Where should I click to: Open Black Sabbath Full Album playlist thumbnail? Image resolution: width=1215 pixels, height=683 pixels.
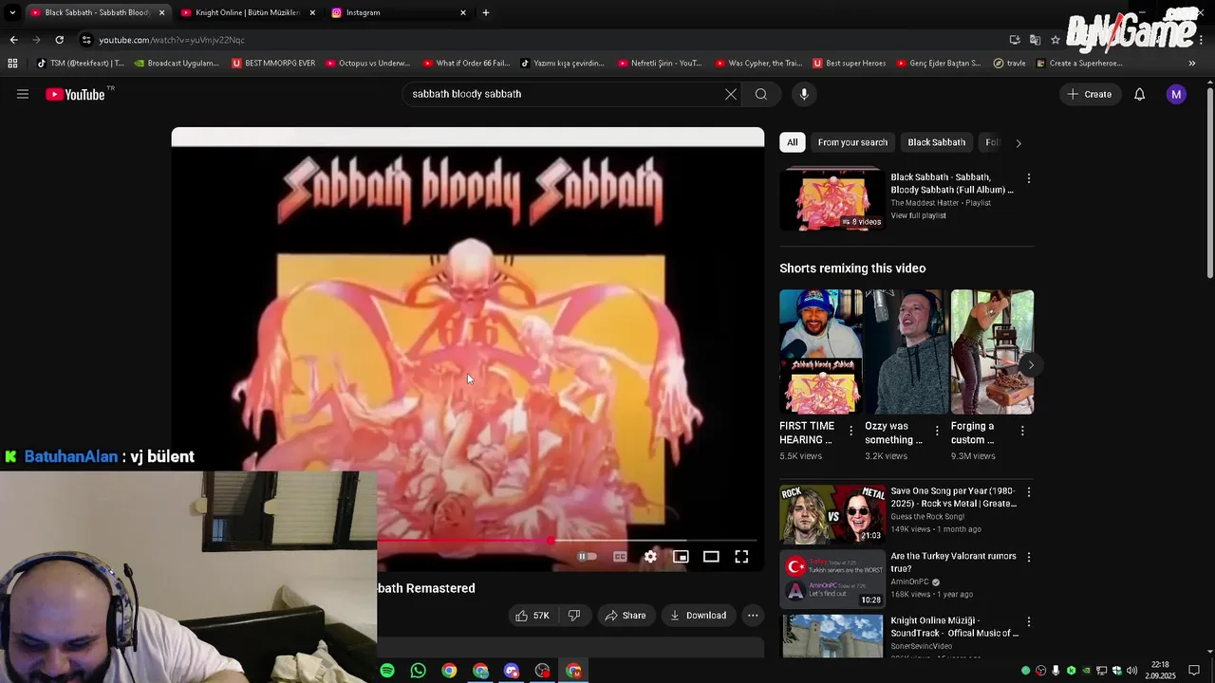pyautogui.click(x=832, y=199)
